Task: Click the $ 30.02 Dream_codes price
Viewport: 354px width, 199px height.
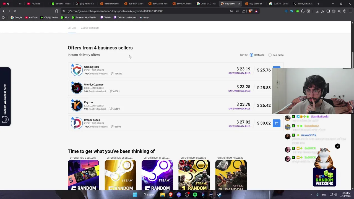Action: (x=264, y=123)
